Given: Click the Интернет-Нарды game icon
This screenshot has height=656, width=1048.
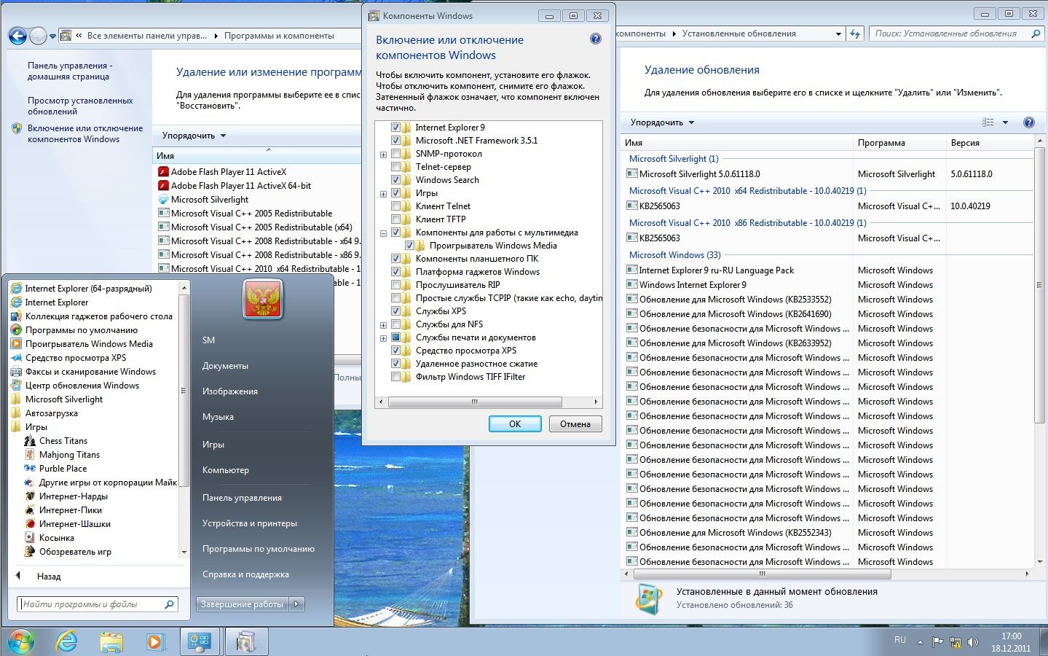Looking at the screenshot, I should point(30,496).
